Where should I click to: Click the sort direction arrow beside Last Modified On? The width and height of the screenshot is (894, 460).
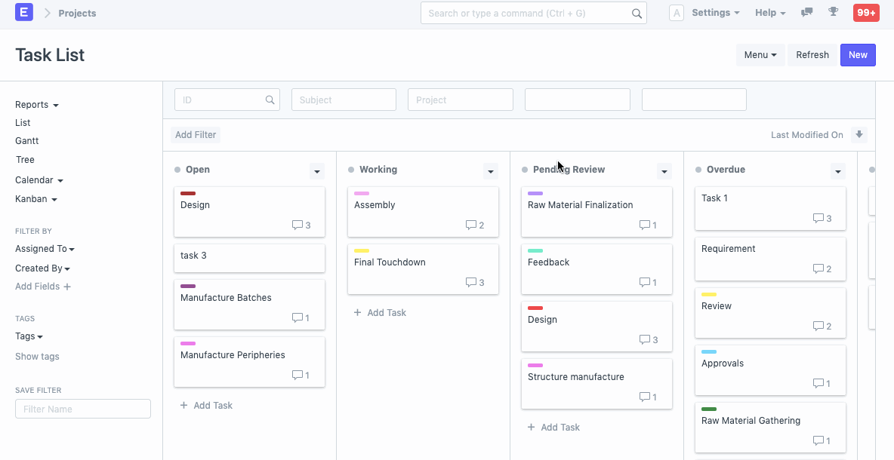[x=859, y=134]
